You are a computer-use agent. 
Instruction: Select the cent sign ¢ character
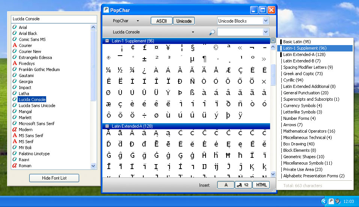tap(132, 48)
